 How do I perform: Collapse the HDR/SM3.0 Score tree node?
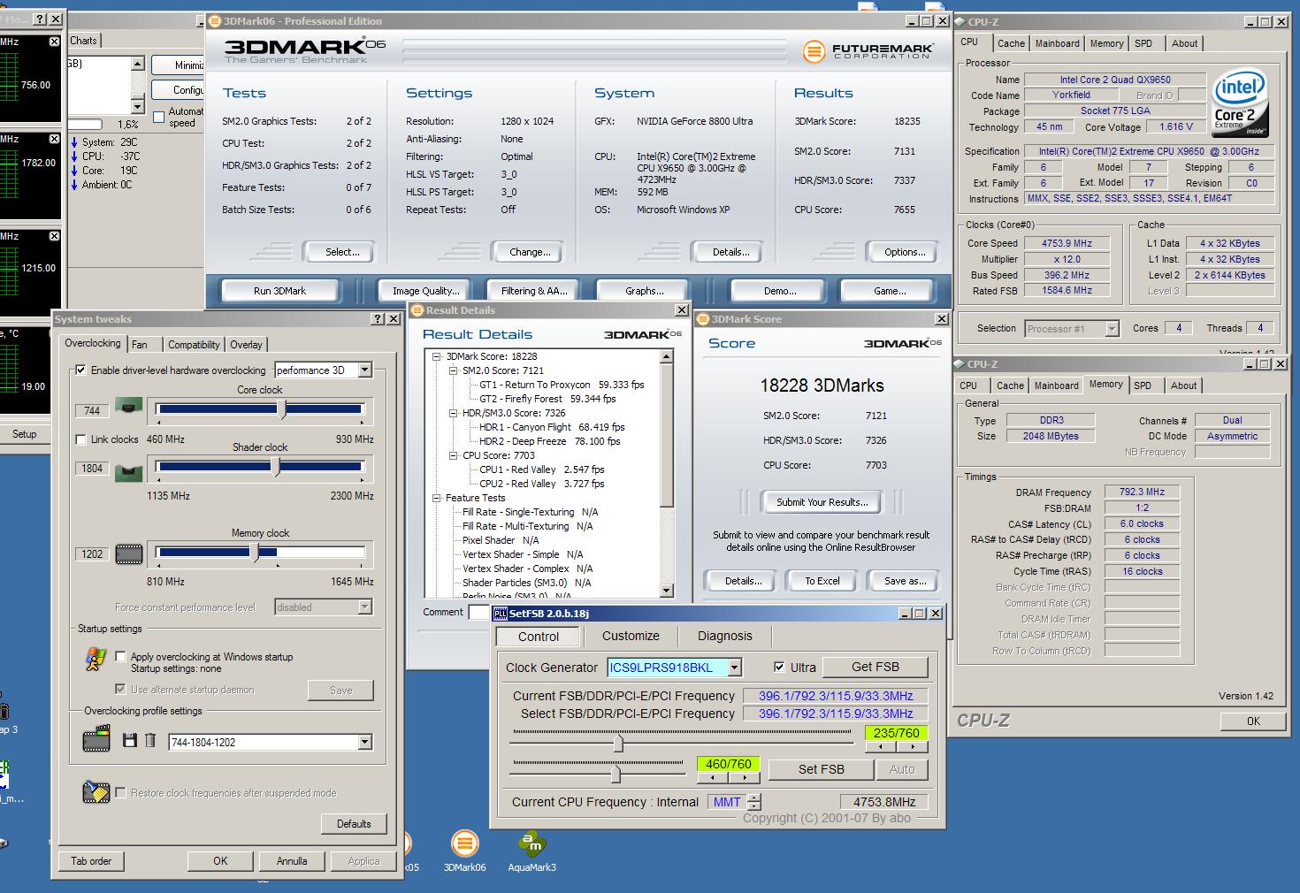click(x=454, y=413)
